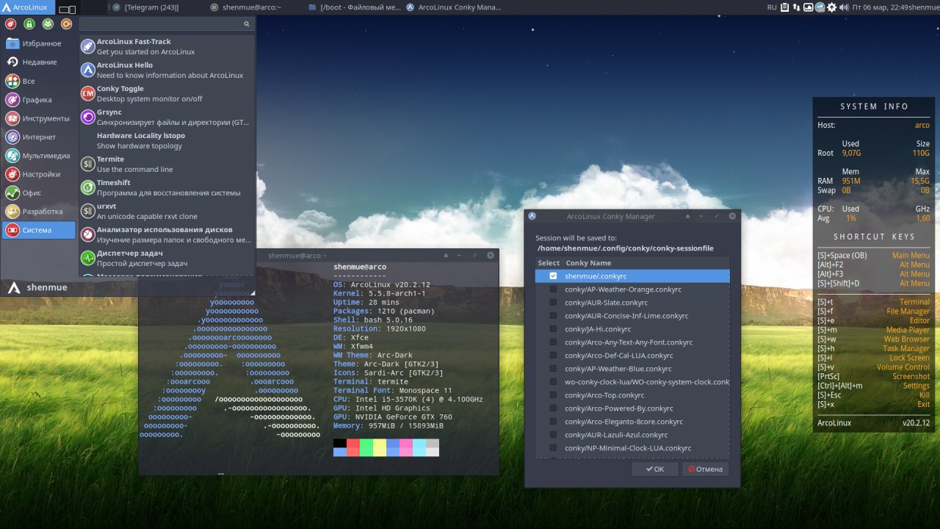Open the Офис category
The image size is (940, 529).
click(x=39, y=193)
